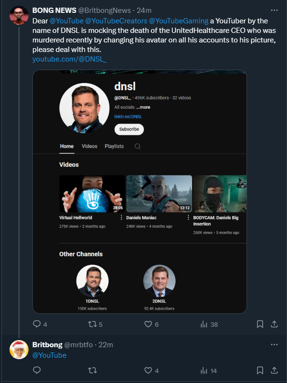Open options menu for Virtual Hellworld video
This screenshot has height=383, width=287.
click(x=123, y=217)
